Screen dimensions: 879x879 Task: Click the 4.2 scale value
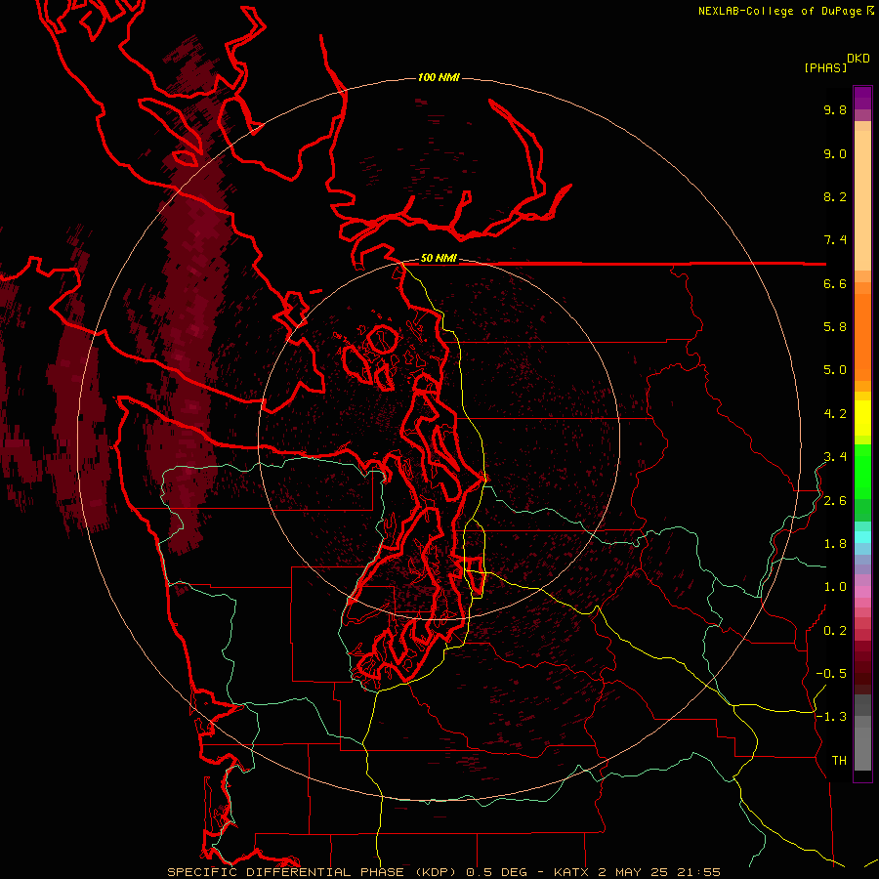pos(835,414)
